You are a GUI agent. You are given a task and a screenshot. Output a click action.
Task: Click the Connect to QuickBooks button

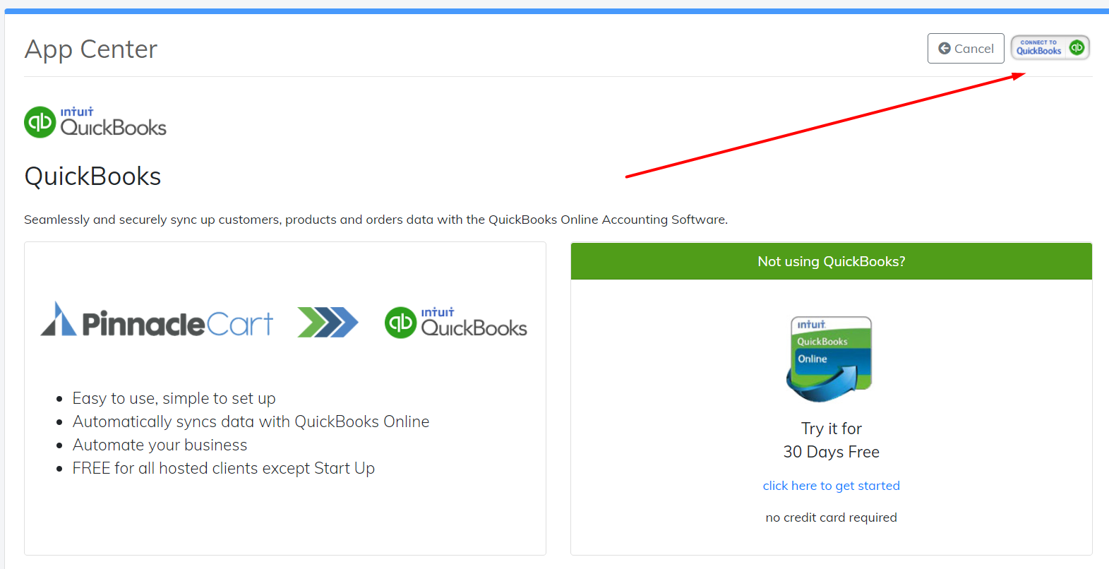(1050, 47)
